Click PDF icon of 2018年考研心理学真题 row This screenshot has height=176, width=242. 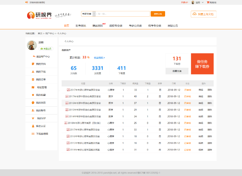pos(66,123)
